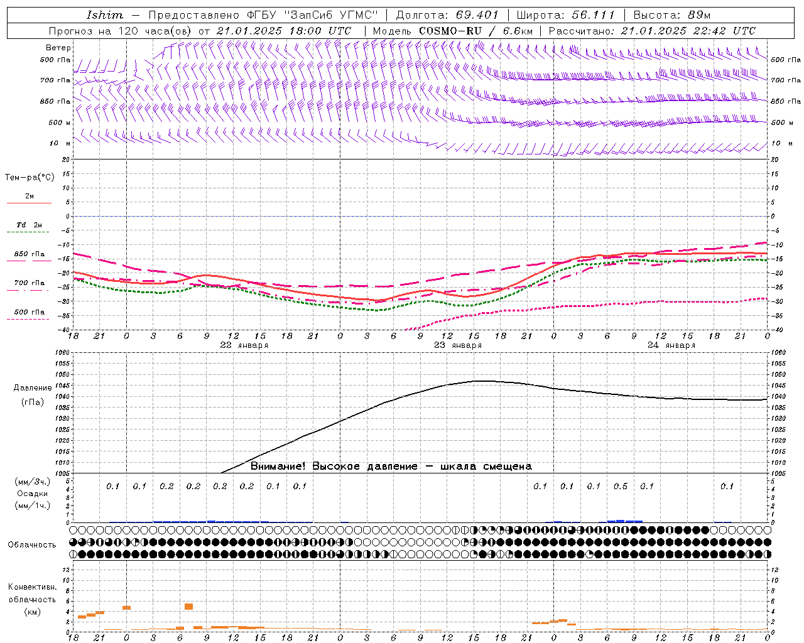Click the Долгота: 69.401 value

pos(447,15)
